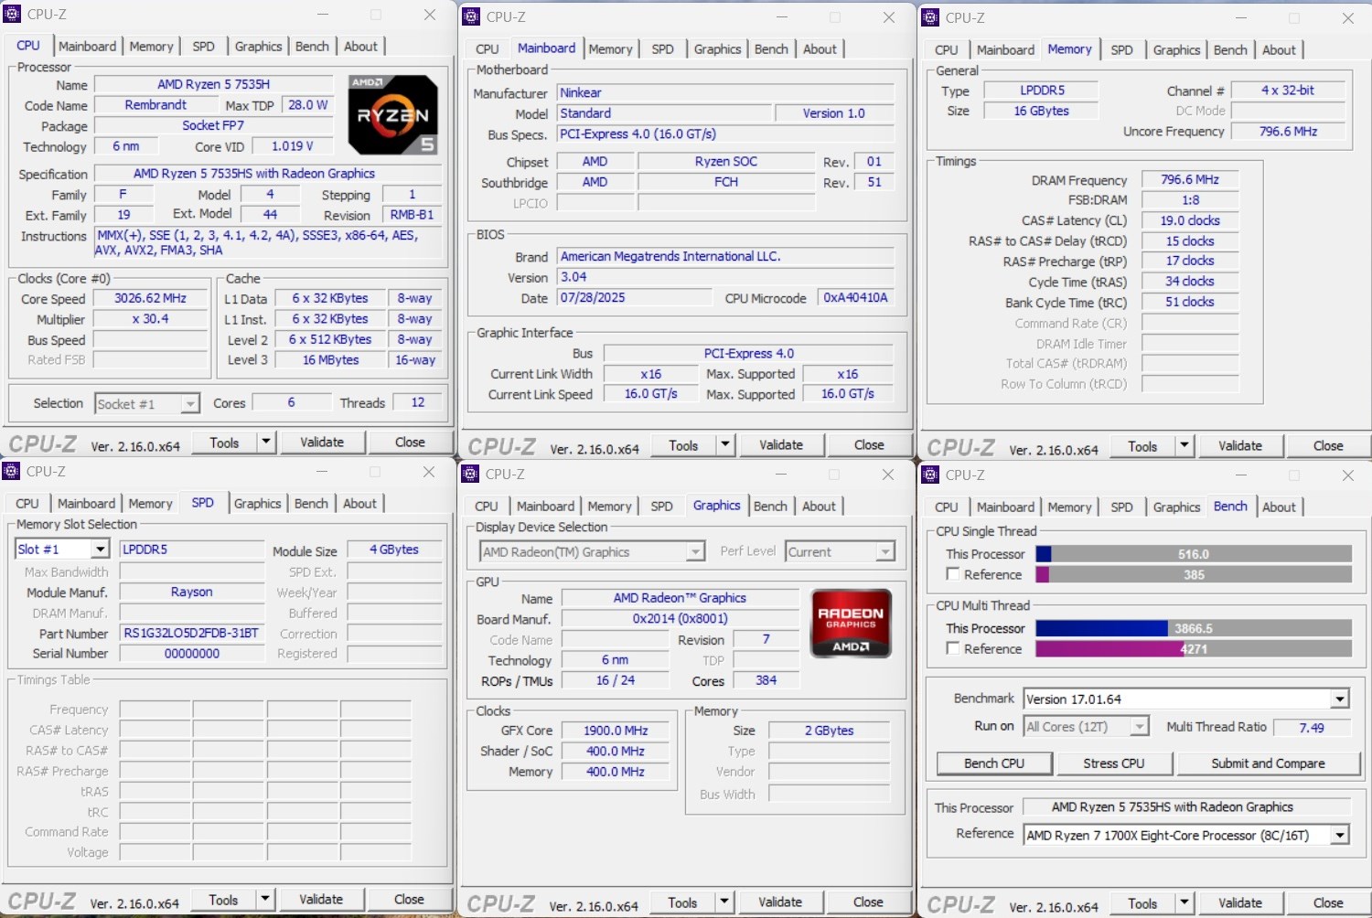Open the Benchmark Version 17.01.64 dropdown
1372x918 pixels.
(1339, 699)
